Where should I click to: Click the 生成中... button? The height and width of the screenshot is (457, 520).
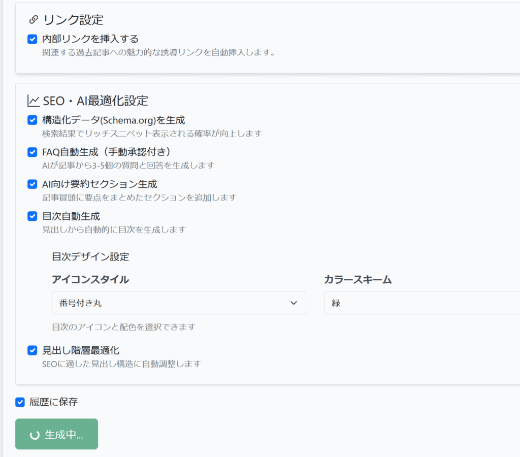[x=57, y=434]
